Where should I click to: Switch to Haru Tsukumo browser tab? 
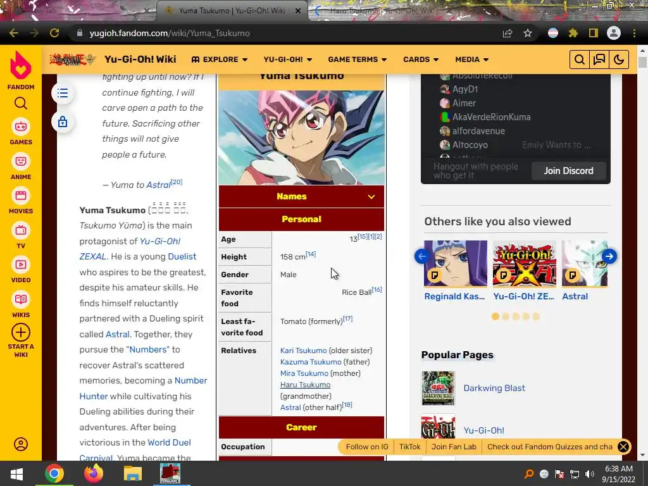point(382,11)
